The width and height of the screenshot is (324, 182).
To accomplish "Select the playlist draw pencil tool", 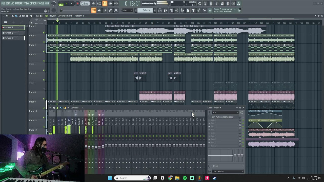I will click(13, 16).
